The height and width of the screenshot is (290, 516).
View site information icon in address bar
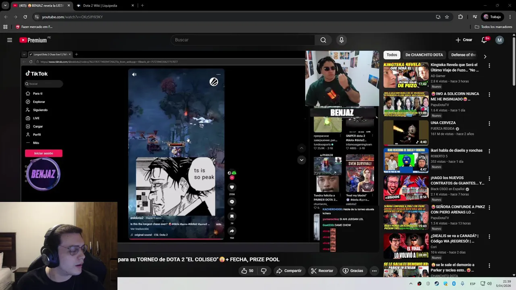(x=37, y=17)
